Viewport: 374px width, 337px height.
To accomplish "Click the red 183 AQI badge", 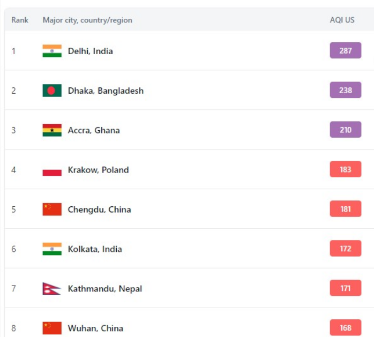I will coord(346,169).
